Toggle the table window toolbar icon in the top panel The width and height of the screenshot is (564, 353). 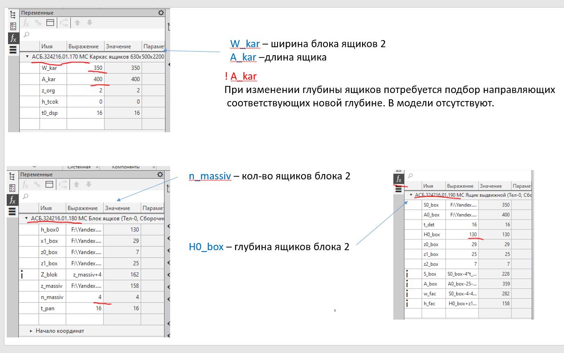(x=50, y=23)
